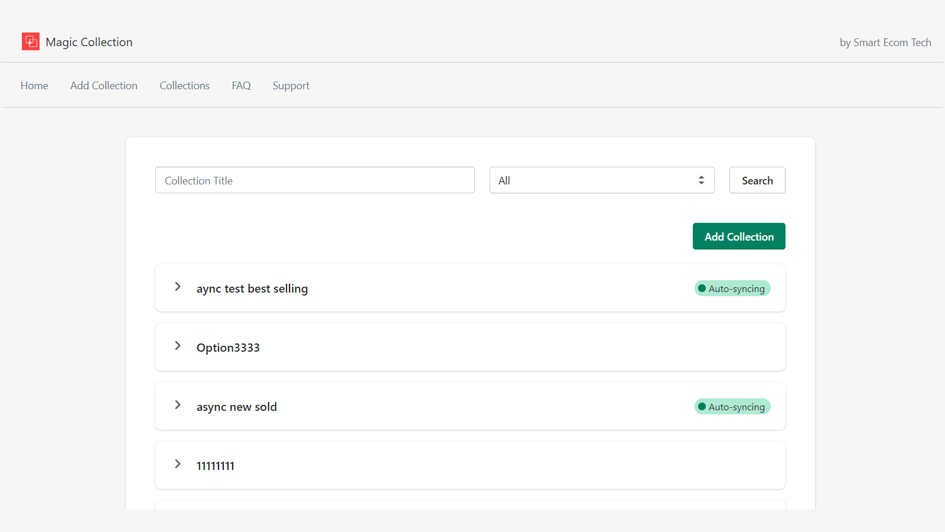945x532 pixels.
Task: Expand the 11111111 collection row
Action: pos(178,464)
